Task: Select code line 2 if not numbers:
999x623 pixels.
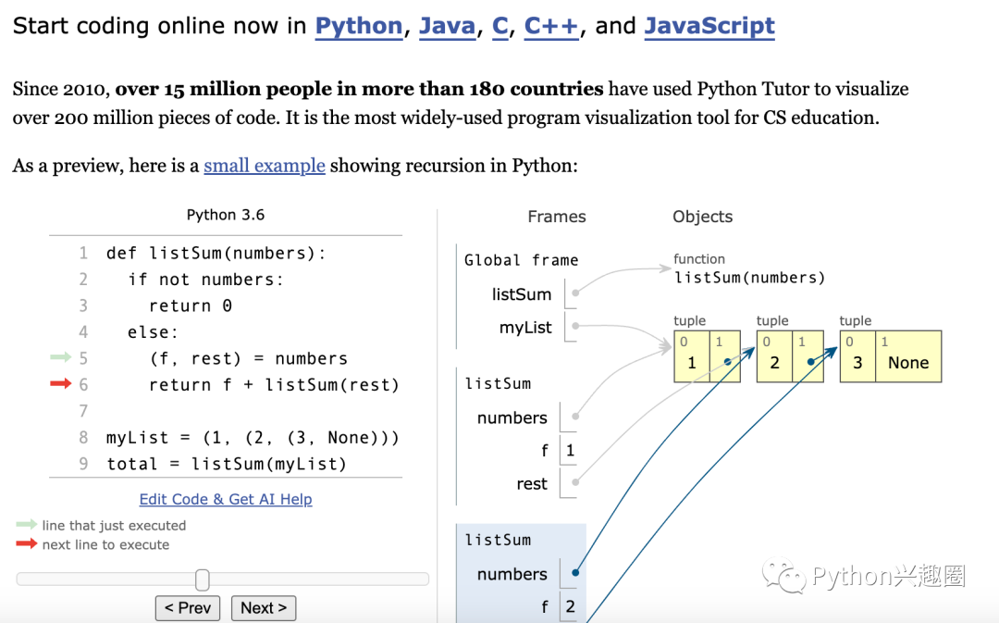Action: click(205, 280)
